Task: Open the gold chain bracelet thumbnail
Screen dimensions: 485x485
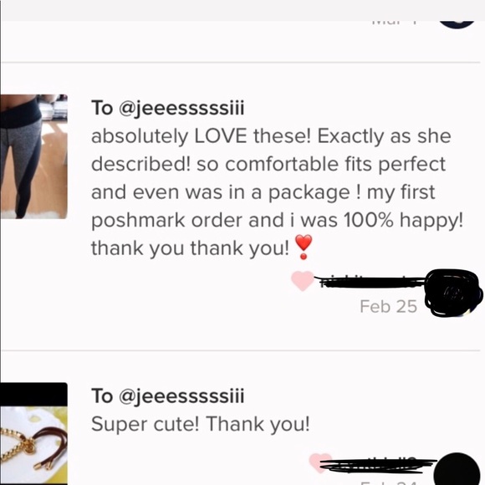Action: tap(33, 434)
